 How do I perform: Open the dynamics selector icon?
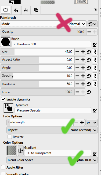point(9,108)
